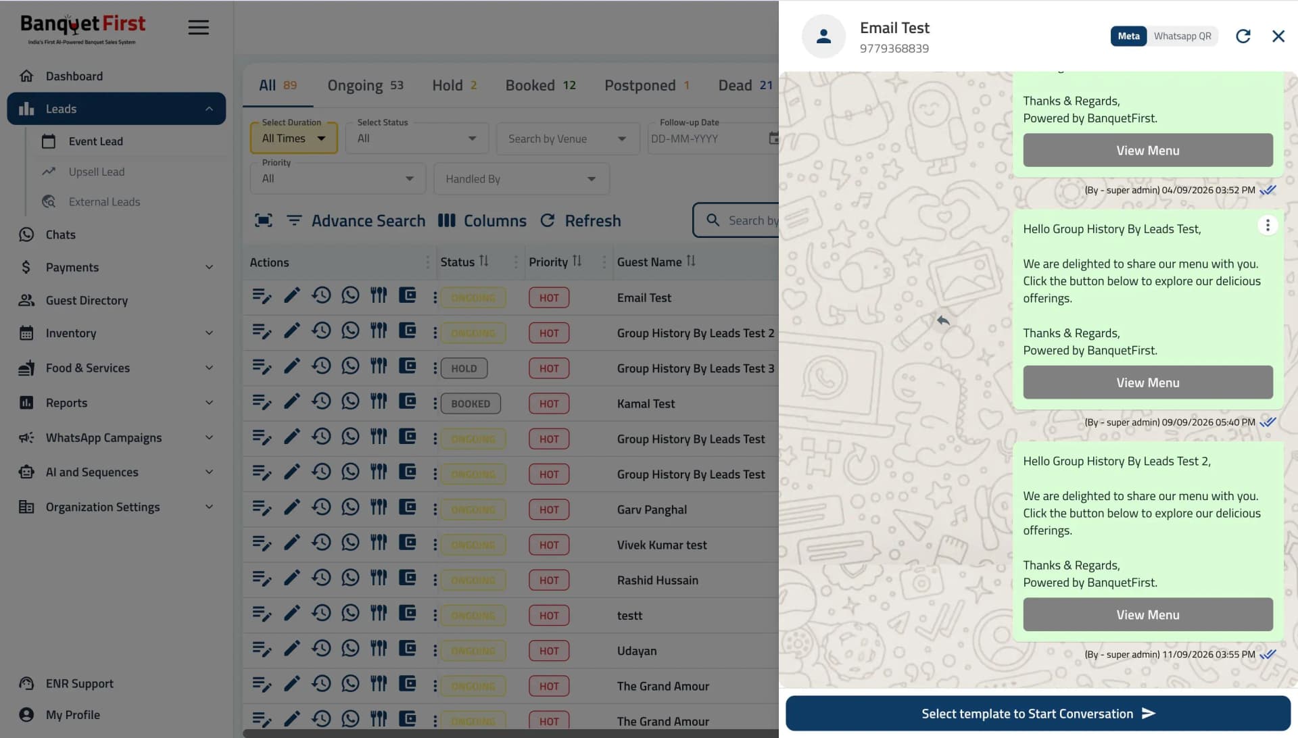Image resolution: width=1298 pixels, height=738 pixels.
Task: Open wallet payment icon for Vivek Kumar test
Action: click(x=407, y=542)
